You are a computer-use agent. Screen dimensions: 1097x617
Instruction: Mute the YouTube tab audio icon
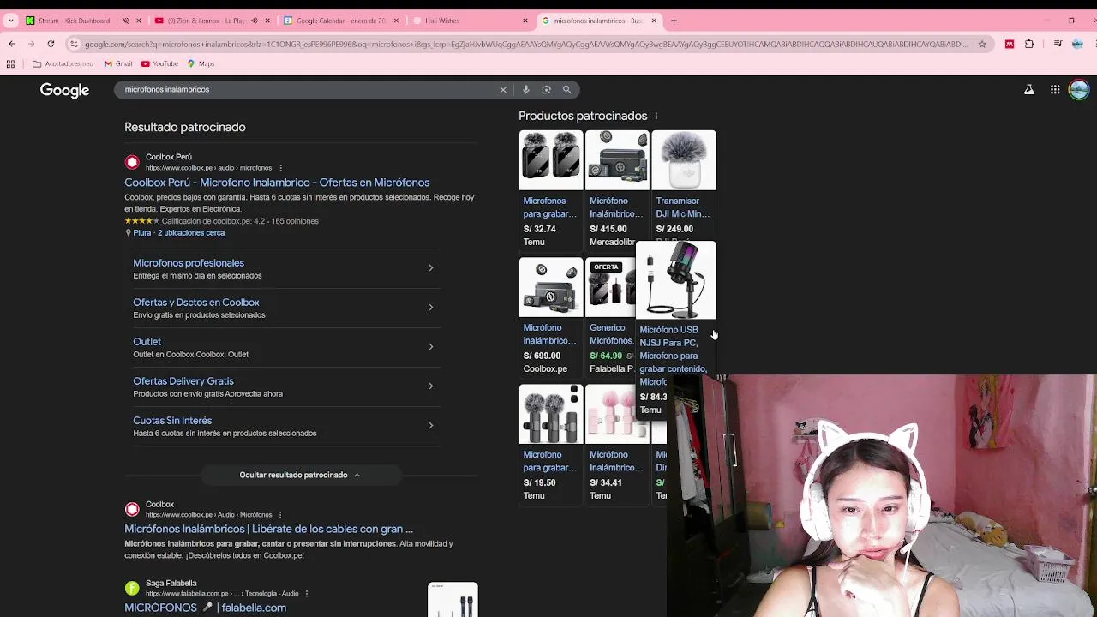pos(254,21)
